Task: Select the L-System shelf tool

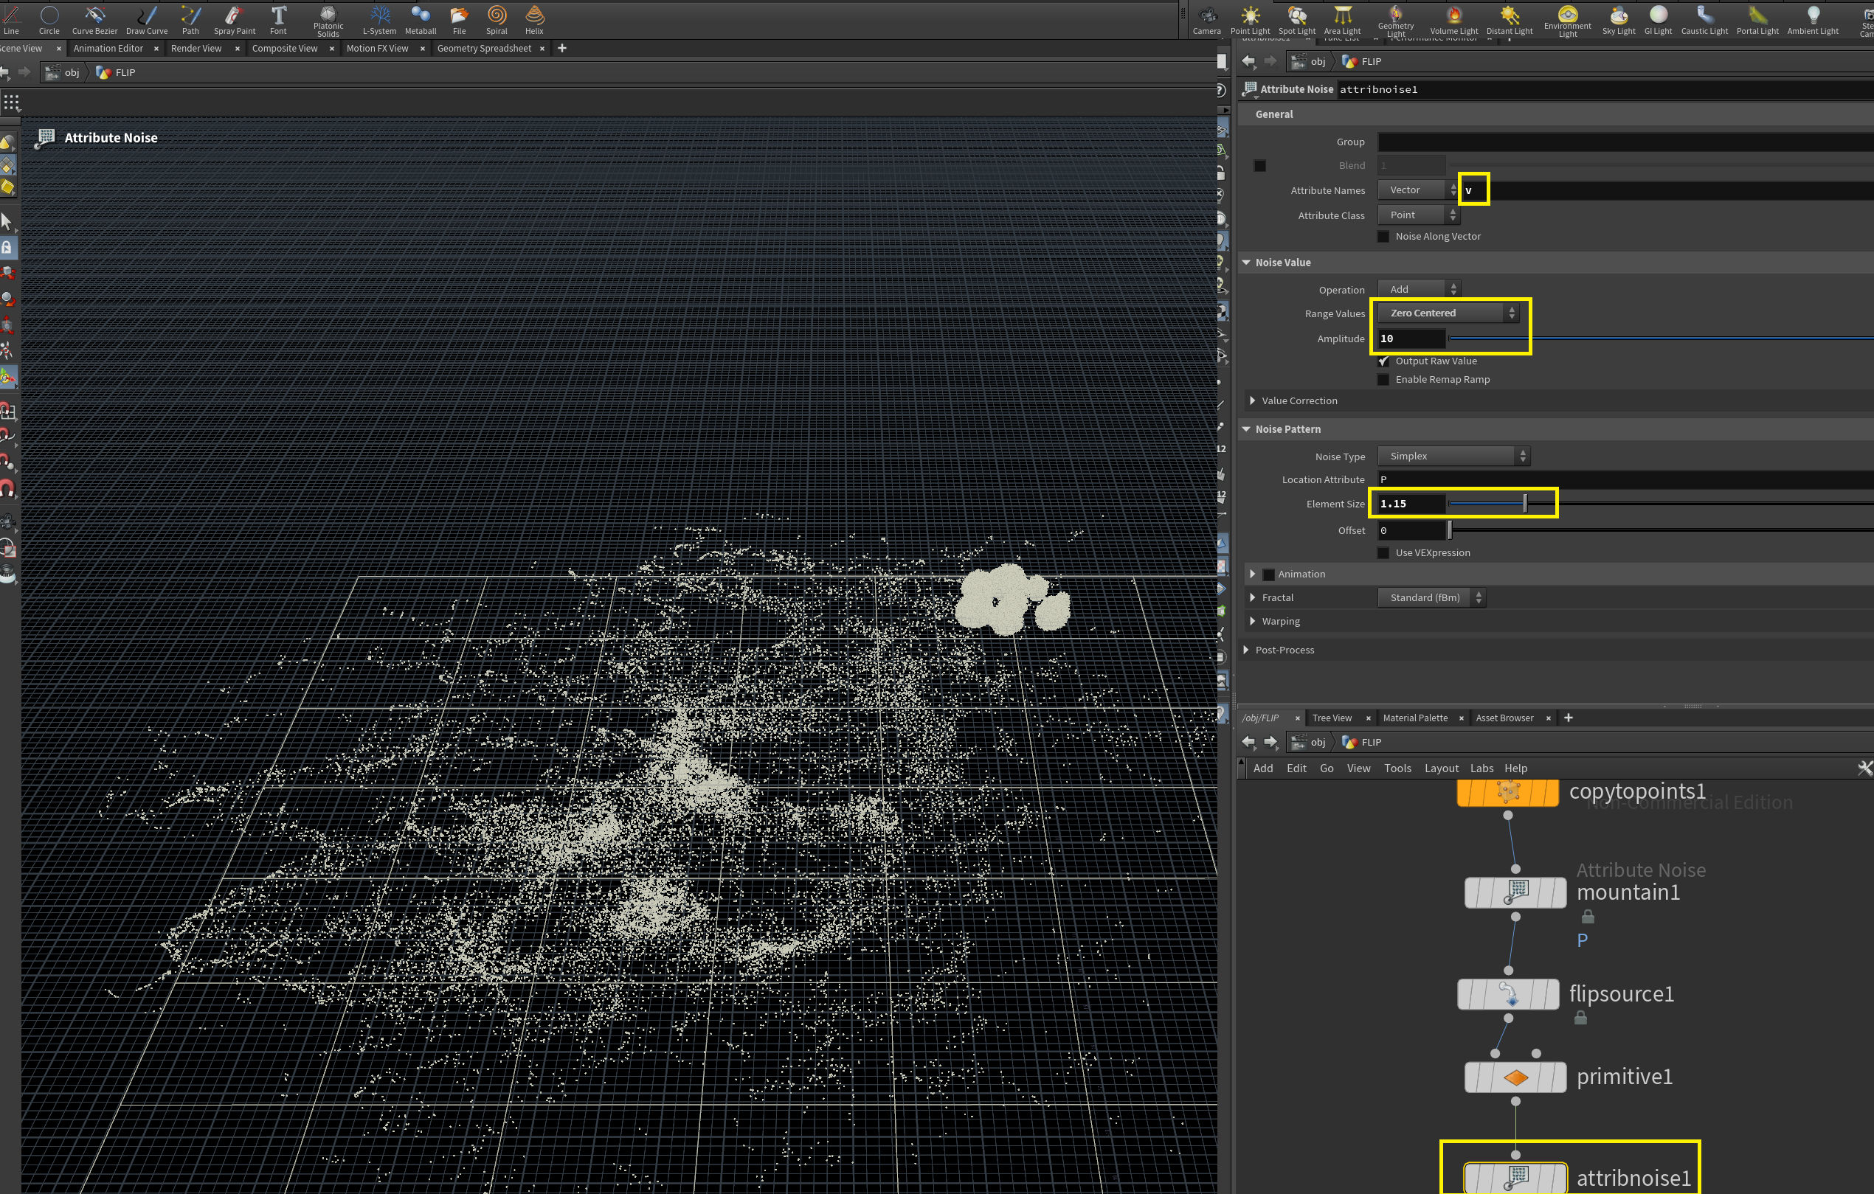Action: point(379,18)
